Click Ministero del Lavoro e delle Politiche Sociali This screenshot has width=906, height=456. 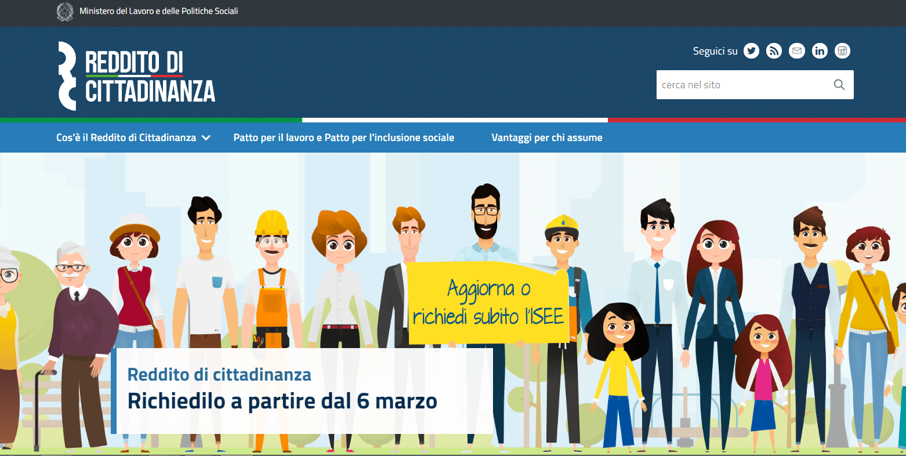(x=158, y=11)
